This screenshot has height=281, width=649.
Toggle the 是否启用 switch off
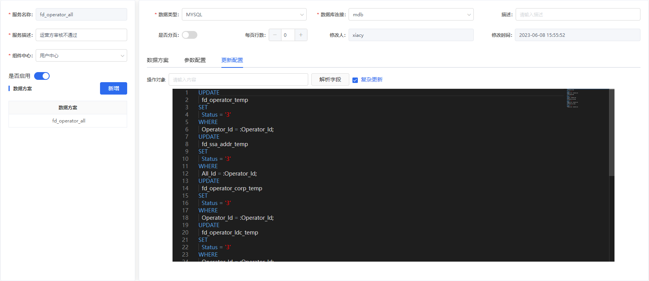point(42,76)
